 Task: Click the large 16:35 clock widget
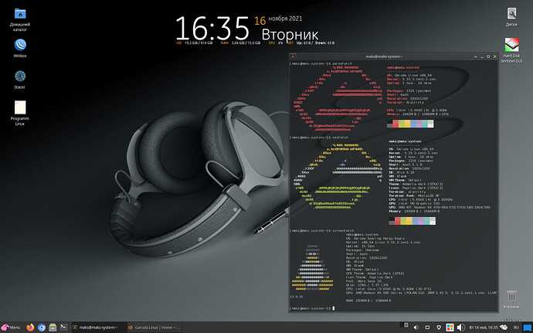pyautogui.click(x=212, y=29)
